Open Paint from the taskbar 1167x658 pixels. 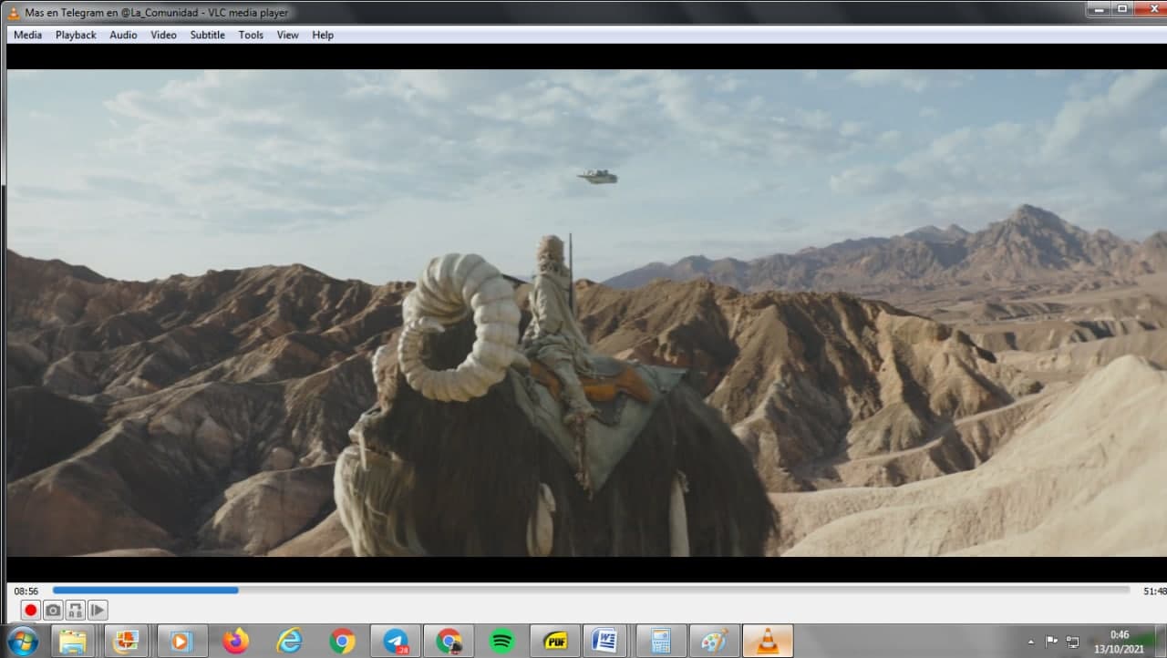pos(714,641)
